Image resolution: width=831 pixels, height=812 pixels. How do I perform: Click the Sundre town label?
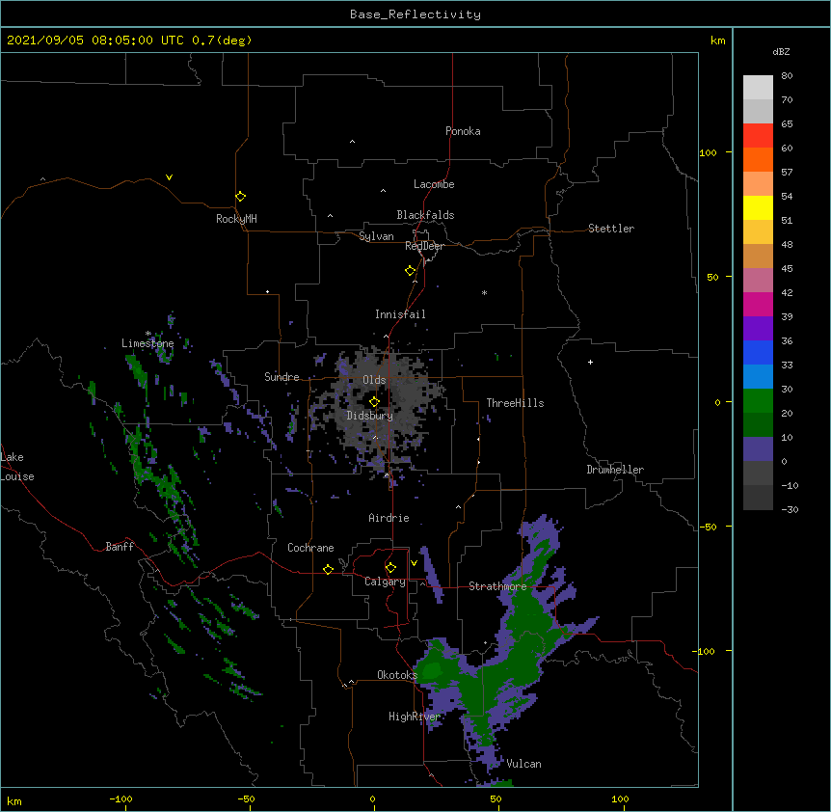281,377
